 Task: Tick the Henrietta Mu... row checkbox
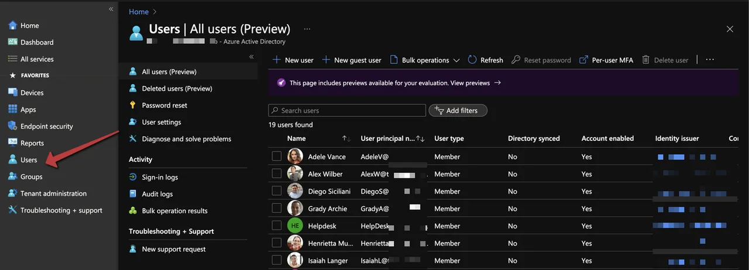(x=277, y=243)
